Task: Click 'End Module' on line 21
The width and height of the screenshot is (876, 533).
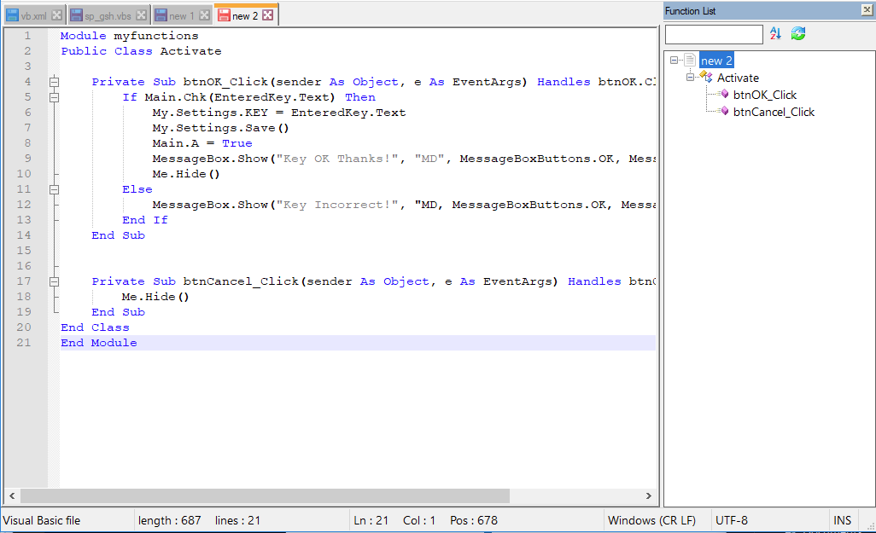Action: [99, 343]
